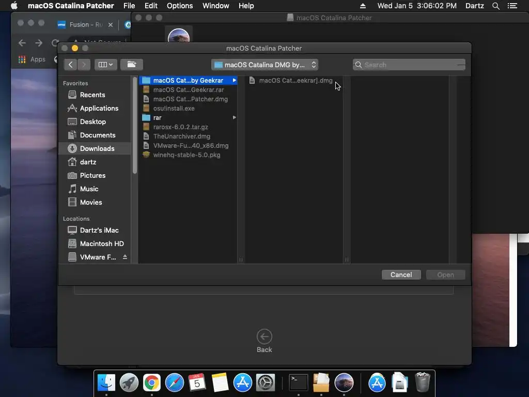Open the Apple menu
Screen dimensions: 529x397
point(14,5)
